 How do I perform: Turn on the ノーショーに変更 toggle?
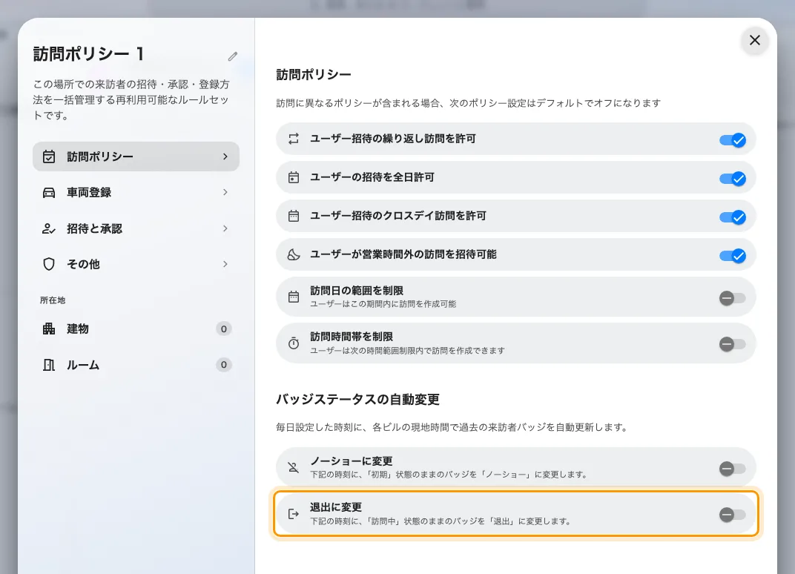(x=733, y=469)
